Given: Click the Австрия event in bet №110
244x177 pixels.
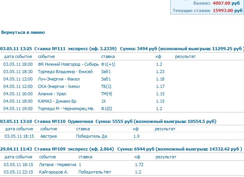Looking at the screenshot, I should pos(49,136).
